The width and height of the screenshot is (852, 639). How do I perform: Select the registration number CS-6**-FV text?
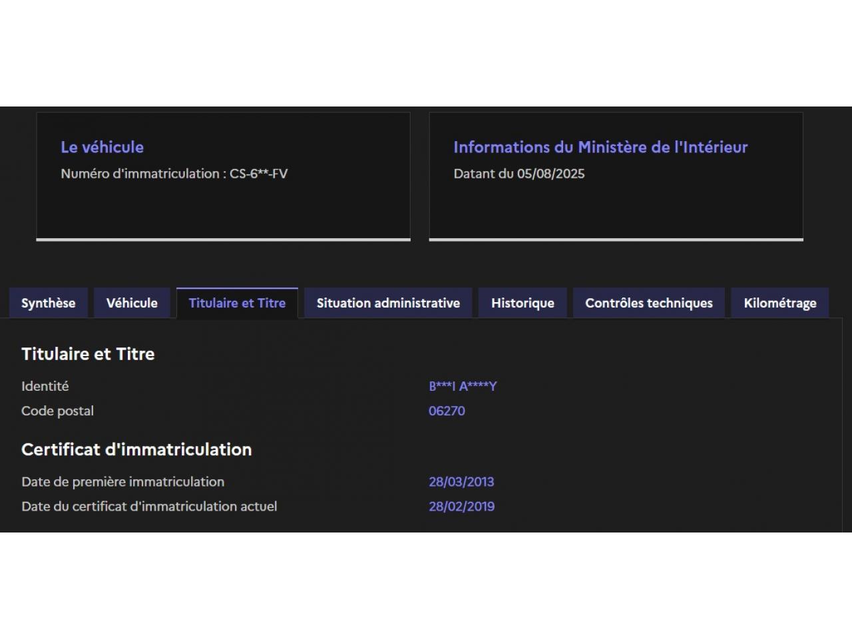click(258, 174)
